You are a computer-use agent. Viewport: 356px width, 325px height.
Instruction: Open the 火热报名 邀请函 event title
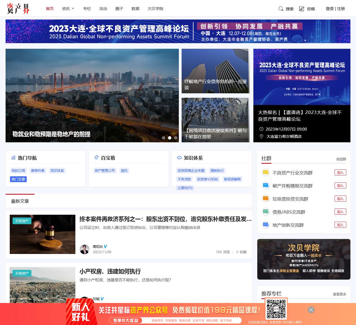(x=300, y=116)
